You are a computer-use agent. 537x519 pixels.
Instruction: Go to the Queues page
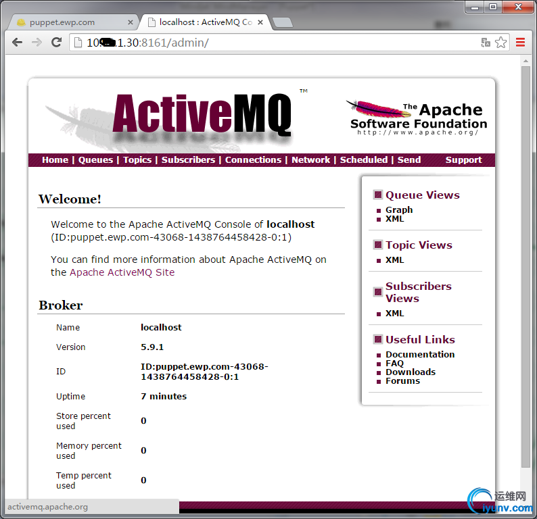coord(95,159)
